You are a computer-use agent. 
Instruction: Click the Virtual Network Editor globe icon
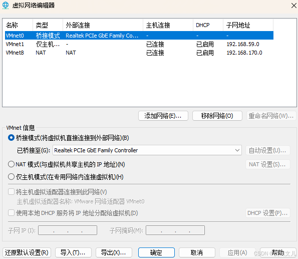click(x=6, y=6)
